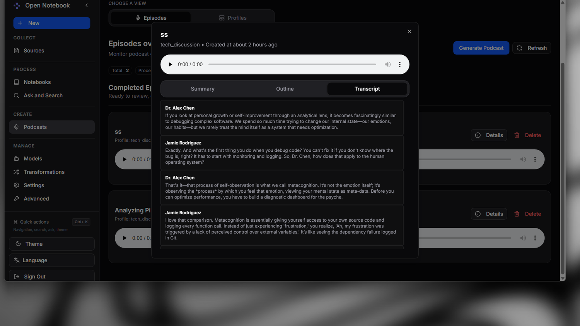Open Transformations from the sidebar
Image resolution: width=580 pixels, height=326 pixels.
click(52, 172)
